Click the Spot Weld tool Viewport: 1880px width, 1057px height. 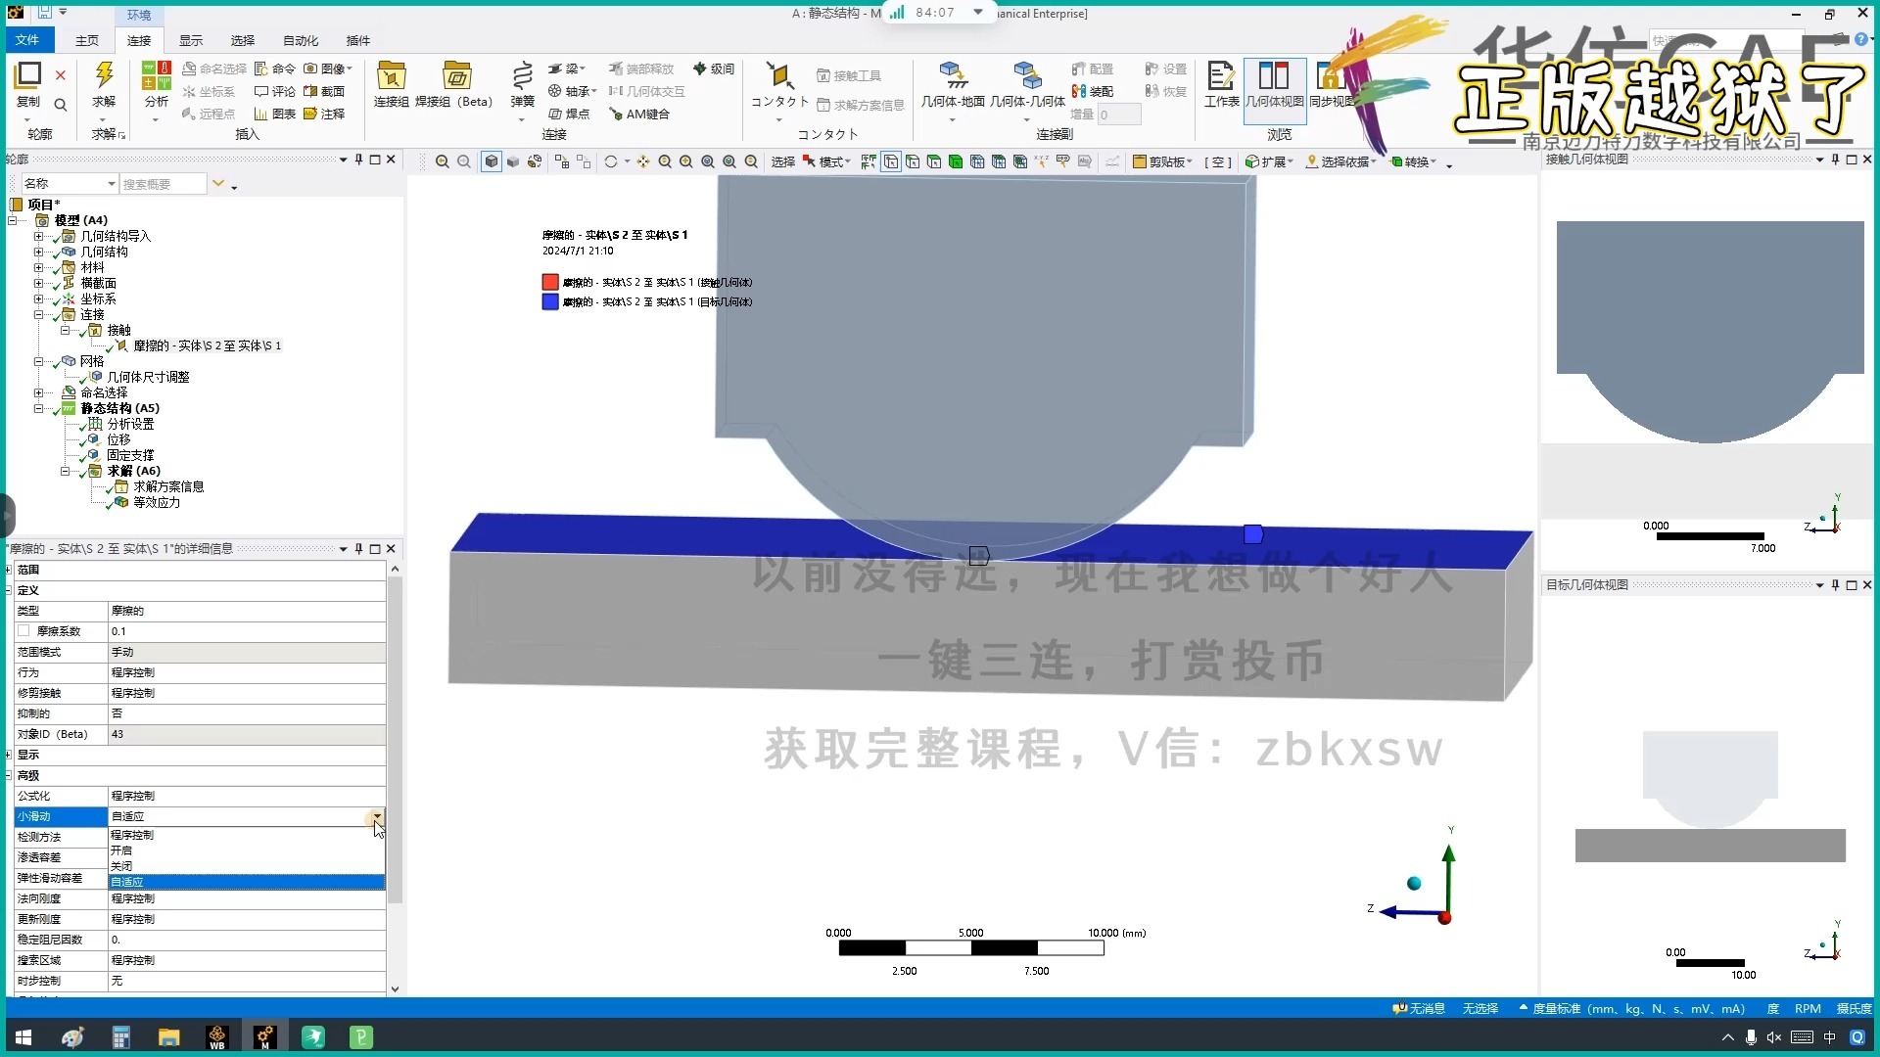569,114
